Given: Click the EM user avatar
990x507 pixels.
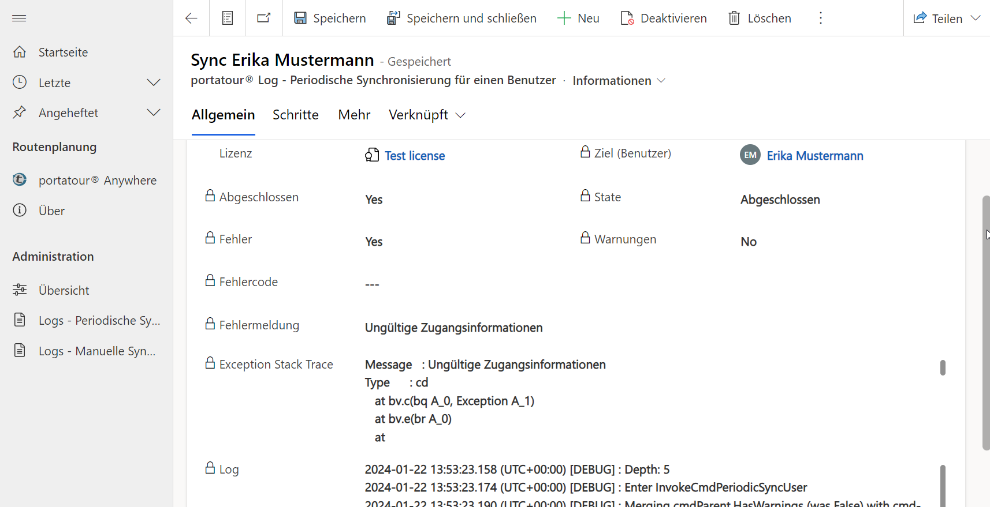Looking at the screenshot, I should tap(750, 155).
